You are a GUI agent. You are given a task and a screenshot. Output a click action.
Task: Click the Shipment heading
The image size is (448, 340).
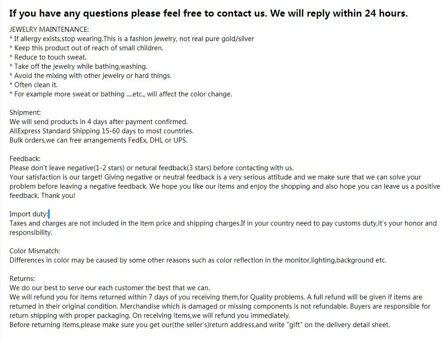(25, 113)
